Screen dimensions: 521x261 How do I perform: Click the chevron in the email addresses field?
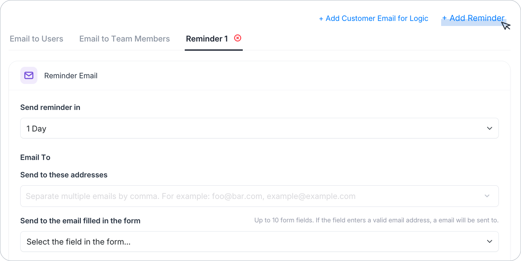coord(487,196)
